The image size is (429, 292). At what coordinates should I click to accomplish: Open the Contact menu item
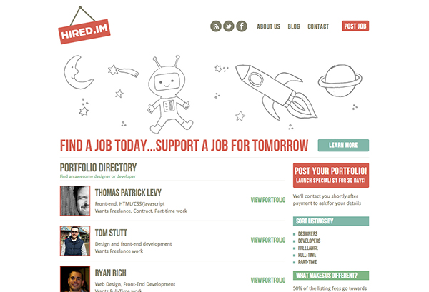point(318,26)
